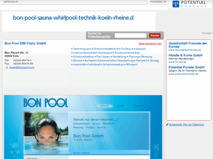Open startseite tab in site preview
213x159 pixels.
click(104, 106)
